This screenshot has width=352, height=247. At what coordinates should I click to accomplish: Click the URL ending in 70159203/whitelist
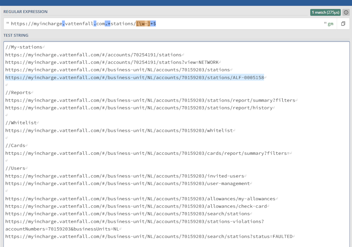coord(119,131)
